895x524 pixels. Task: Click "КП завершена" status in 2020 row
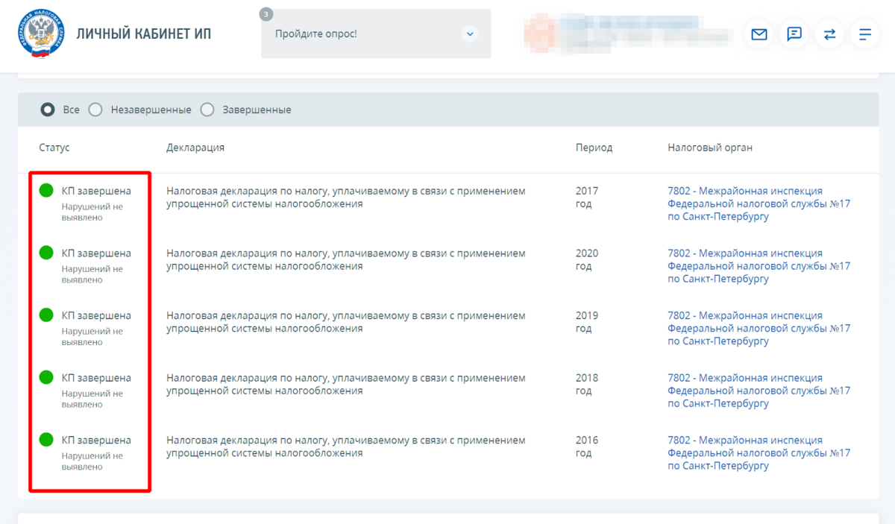[x=96, y=253]
